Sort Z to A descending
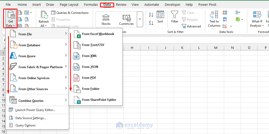Viewport: 269px width, 134px height. coord(151,23)
